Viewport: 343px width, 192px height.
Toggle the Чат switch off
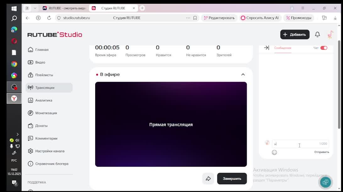pyautogui.click(x=324, y=48)
